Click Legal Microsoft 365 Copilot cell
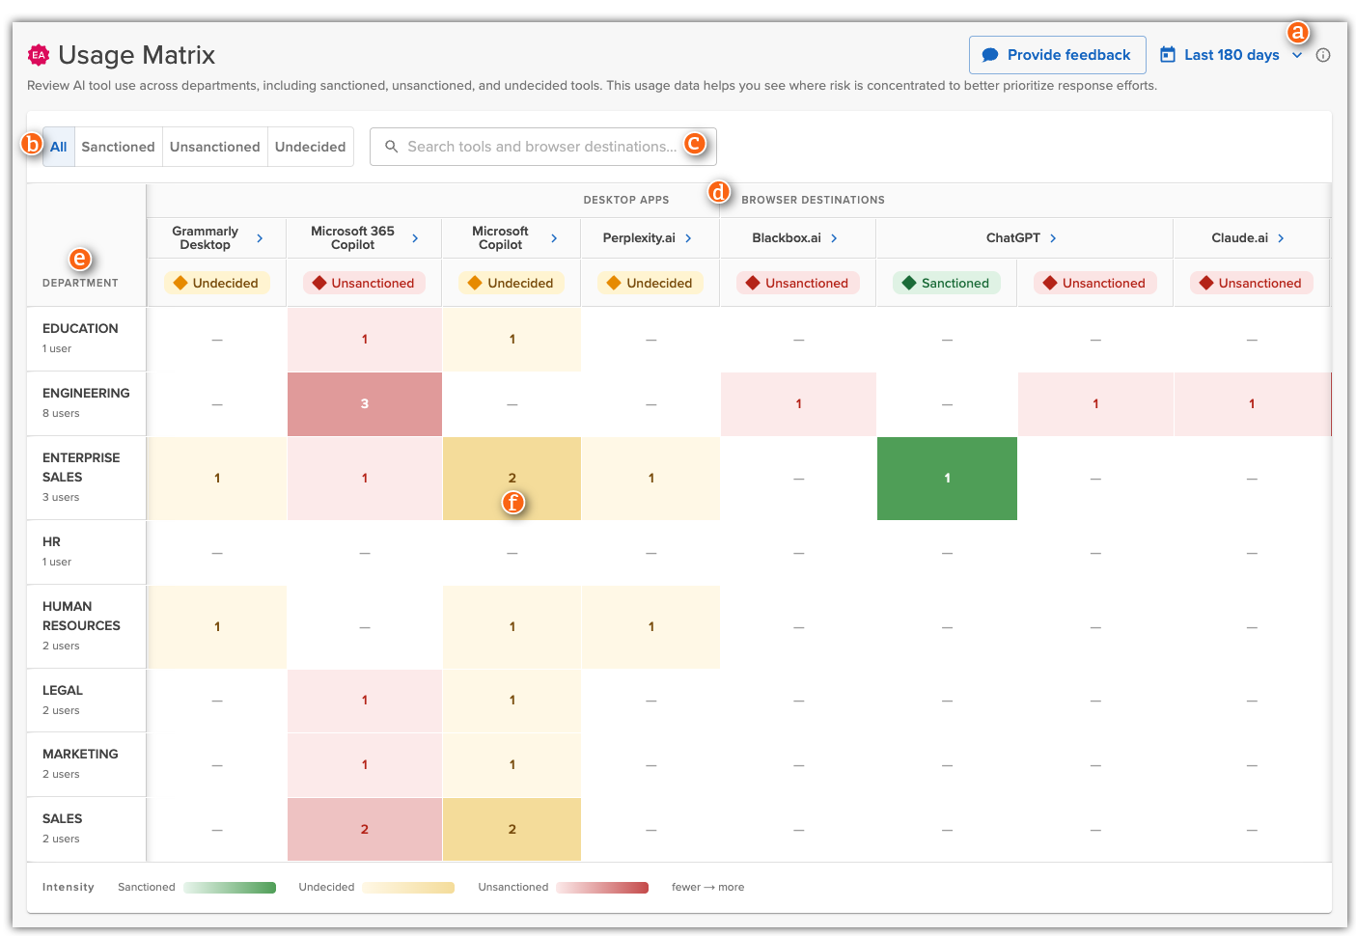The height and width of the screenshot is (936, 1356). pos(365,701)
